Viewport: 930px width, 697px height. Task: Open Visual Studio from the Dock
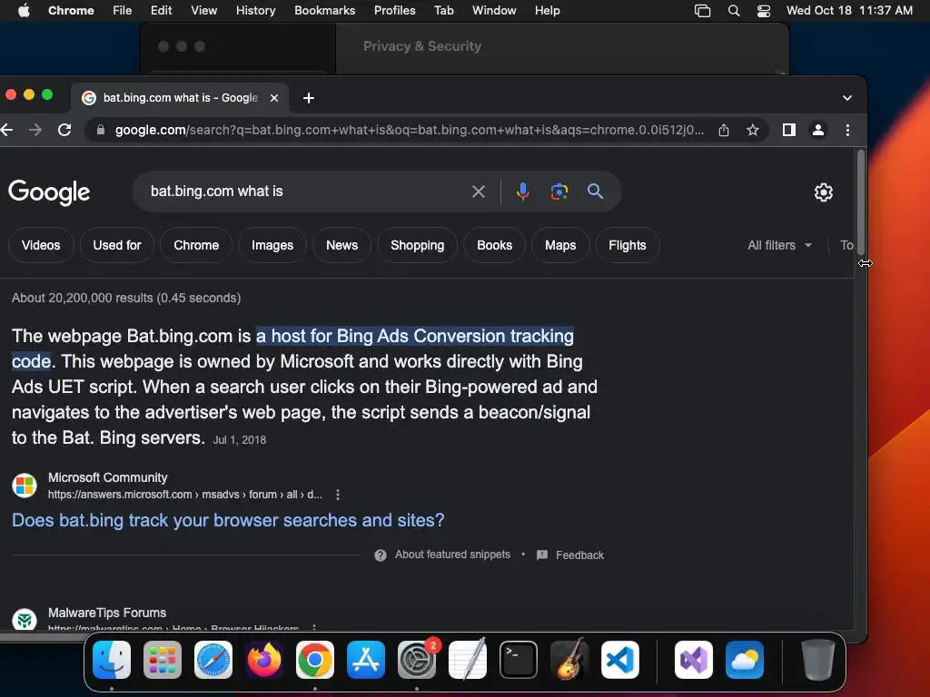point(694,660)
